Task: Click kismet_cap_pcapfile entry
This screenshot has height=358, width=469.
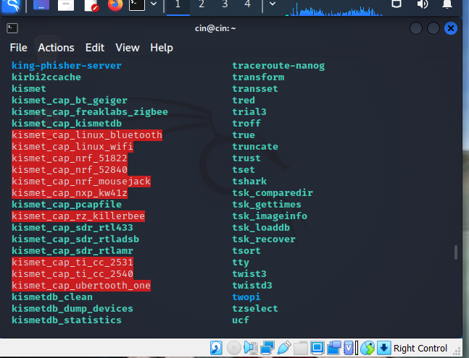Action: [x=67, y=205]
